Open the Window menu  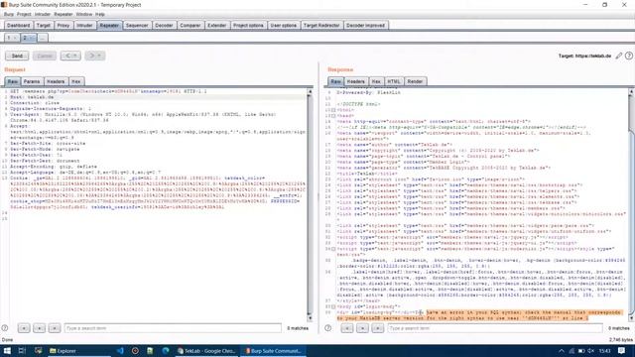click(x=84, y=14)
